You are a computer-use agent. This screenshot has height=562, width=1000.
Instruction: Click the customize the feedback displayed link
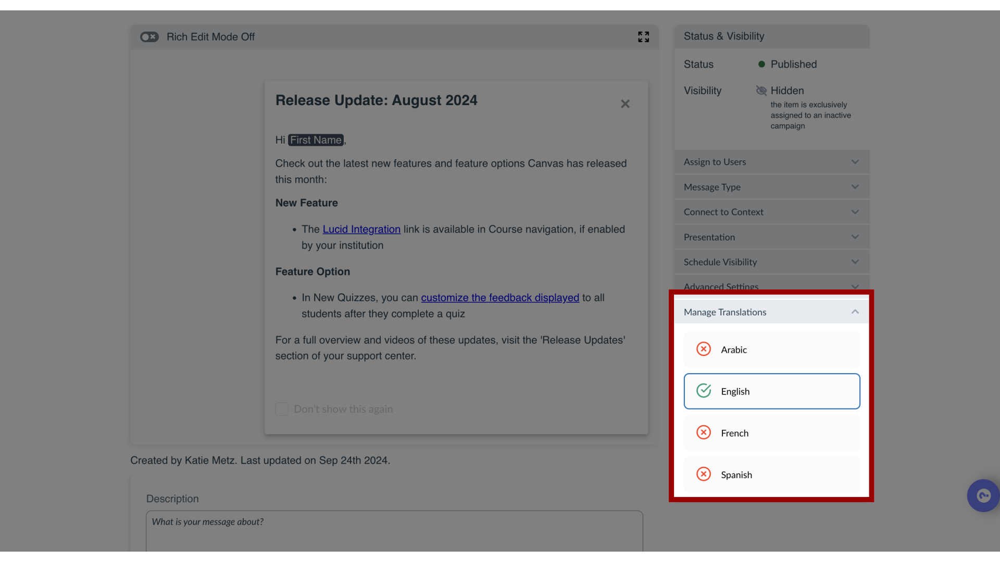point(499,297)
